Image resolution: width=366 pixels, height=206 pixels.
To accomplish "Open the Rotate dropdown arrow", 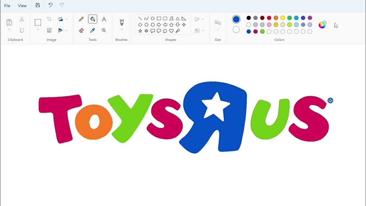I will [x=66, y=19].
